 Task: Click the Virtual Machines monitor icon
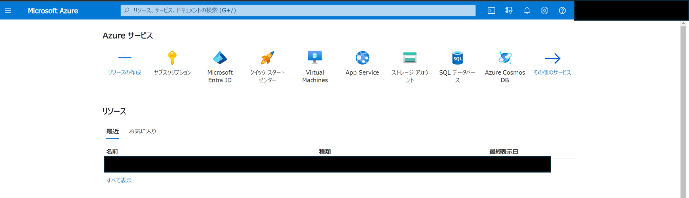coord(315,58)
